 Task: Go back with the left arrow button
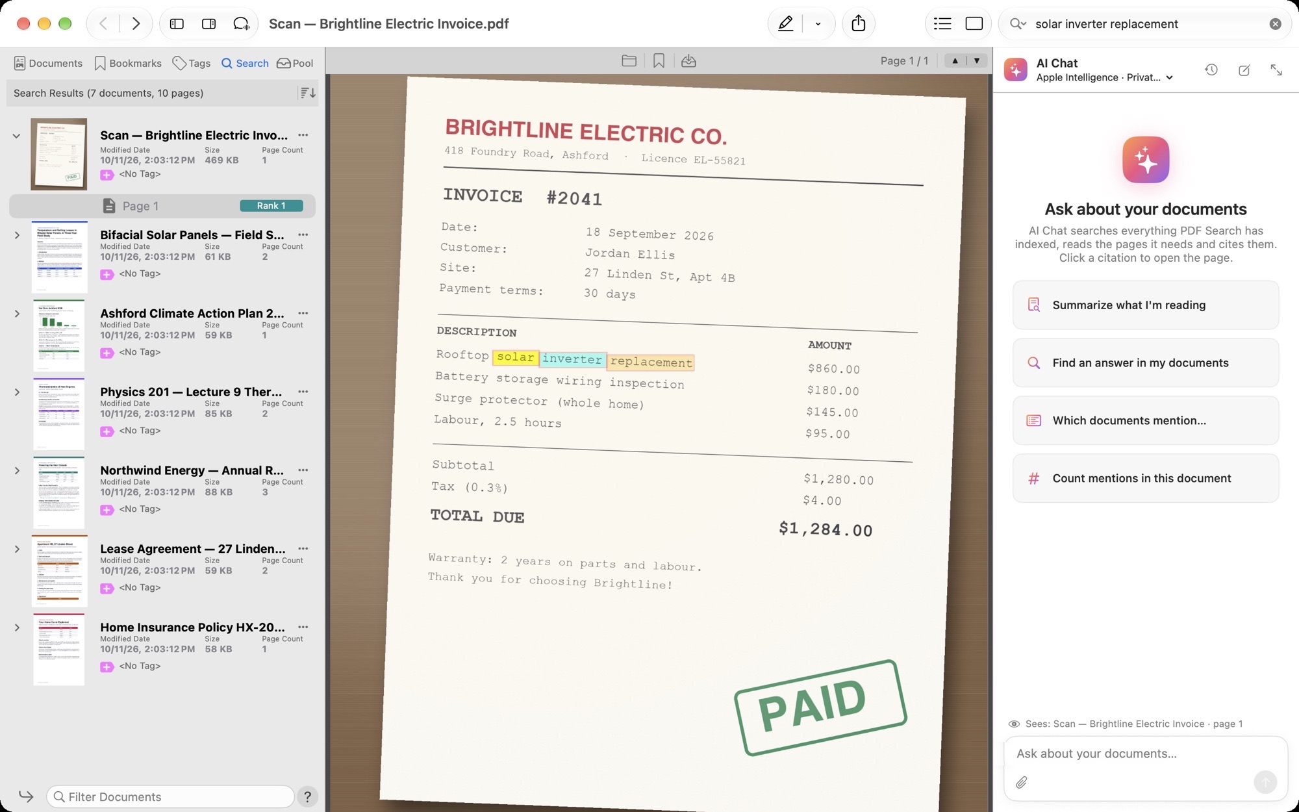103,24
